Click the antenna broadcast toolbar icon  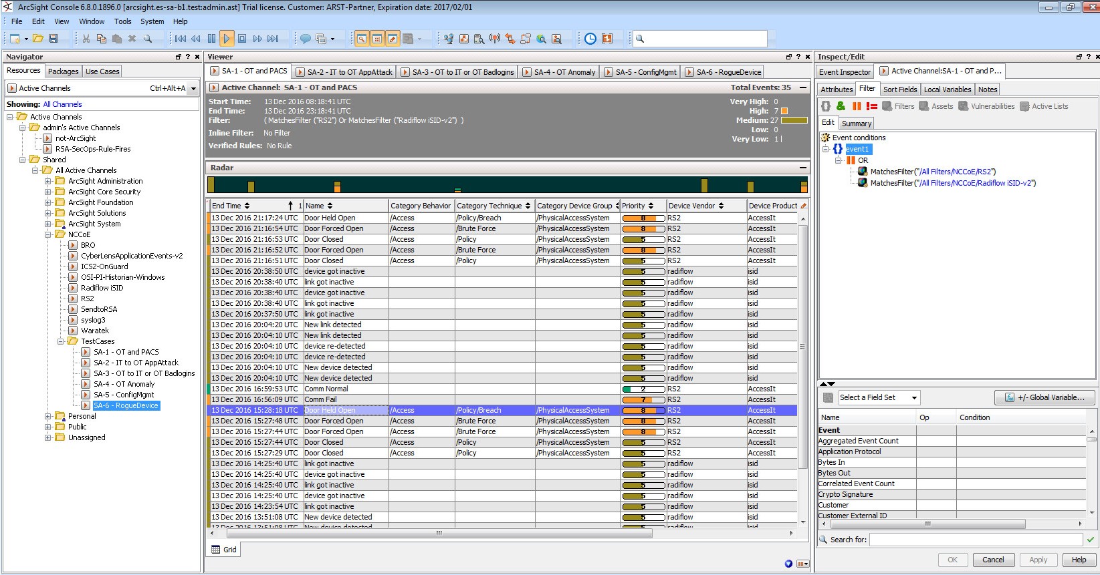495,39
